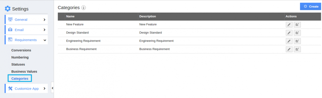This screenshot has width=322, height=98.
Task: Collapse the Requirements section arrow
Action: click(x=45, y=40)
